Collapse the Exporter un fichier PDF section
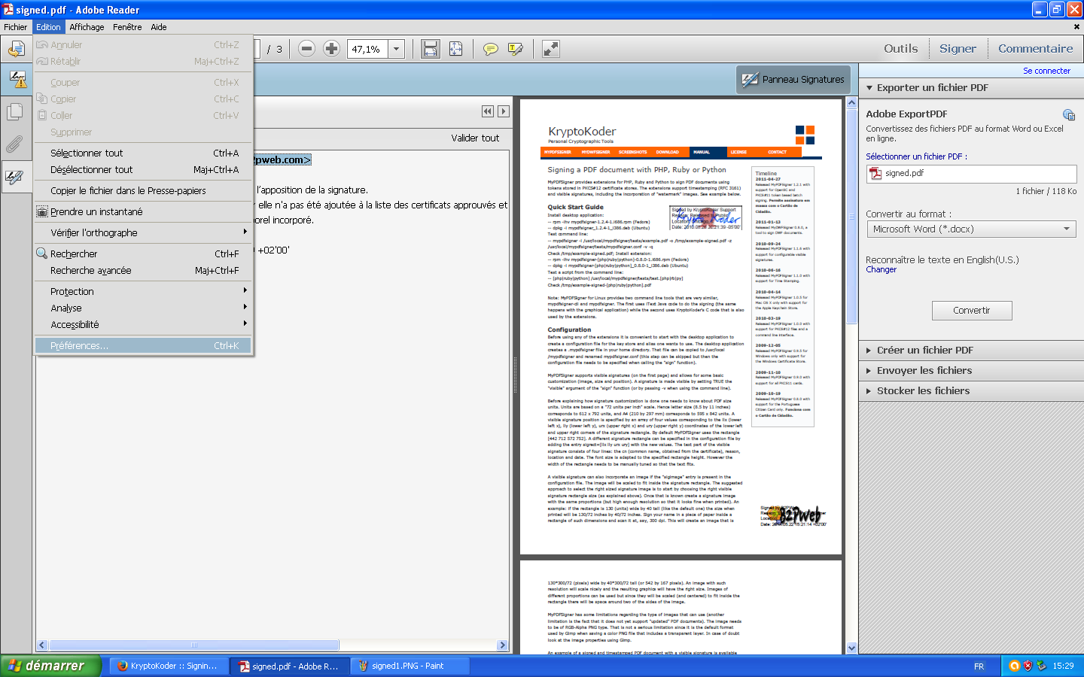Viewport: 1084px width, 677px height. click(x=932, y=88)
